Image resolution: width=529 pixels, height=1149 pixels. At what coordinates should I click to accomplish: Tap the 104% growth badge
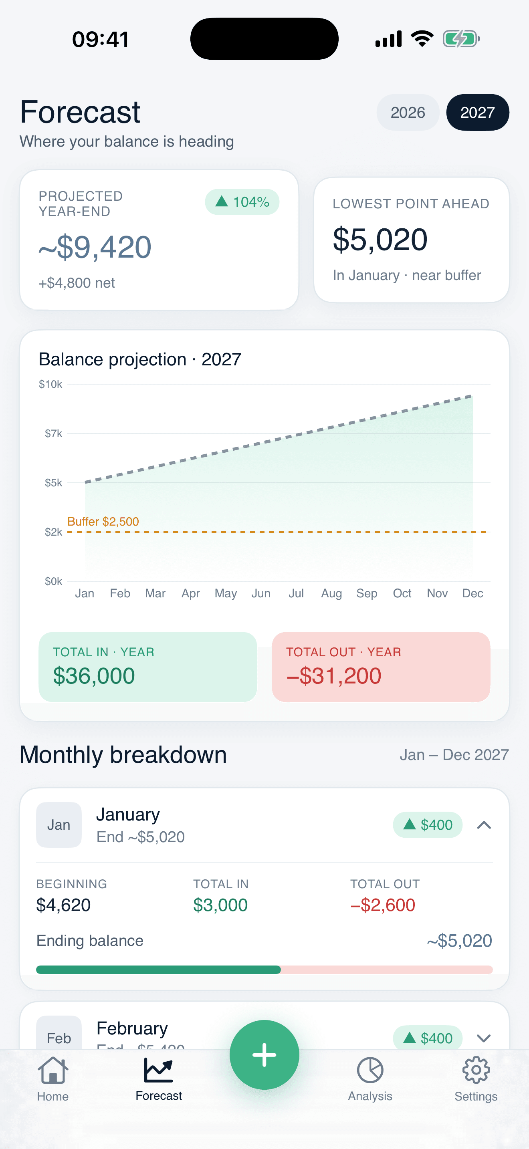(242, 202)
